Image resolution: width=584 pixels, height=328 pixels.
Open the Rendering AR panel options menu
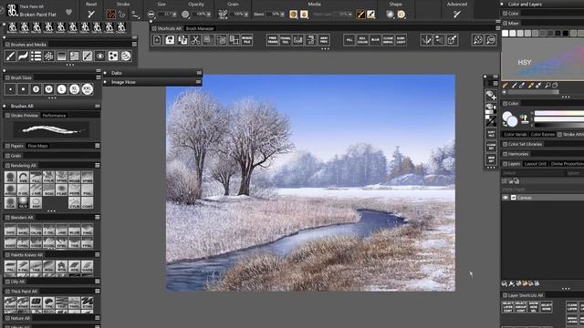98,166
